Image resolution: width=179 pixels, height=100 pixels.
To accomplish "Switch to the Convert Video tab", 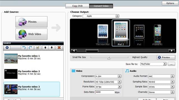I will click(x=101, y=6).
